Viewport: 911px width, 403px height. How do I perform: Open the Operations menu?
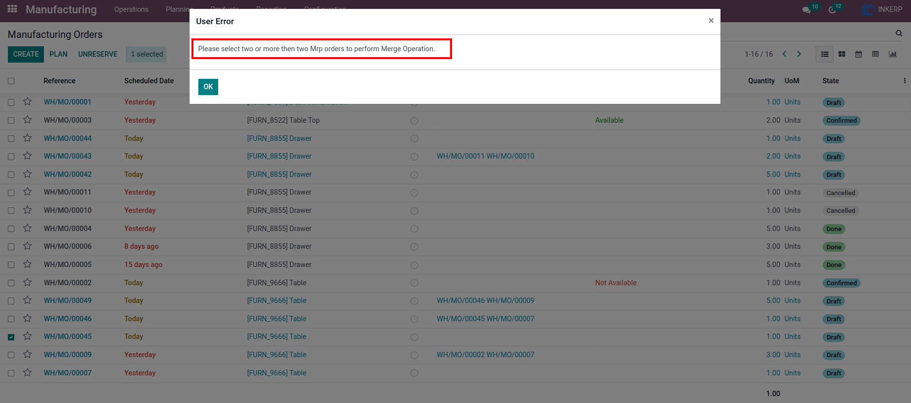[x=131, y=9]
